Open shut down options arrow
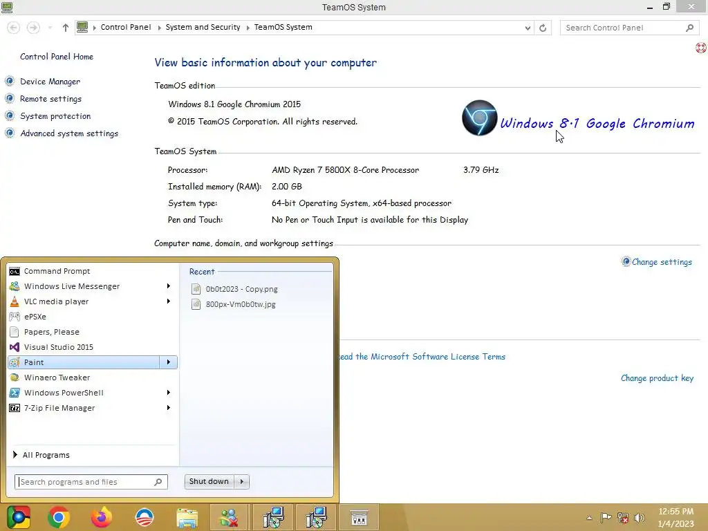This screenshot has width=708, height=531. click(x=241, y=481)
